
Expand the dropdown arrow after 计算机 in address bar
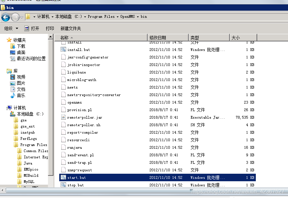[52, 17]
